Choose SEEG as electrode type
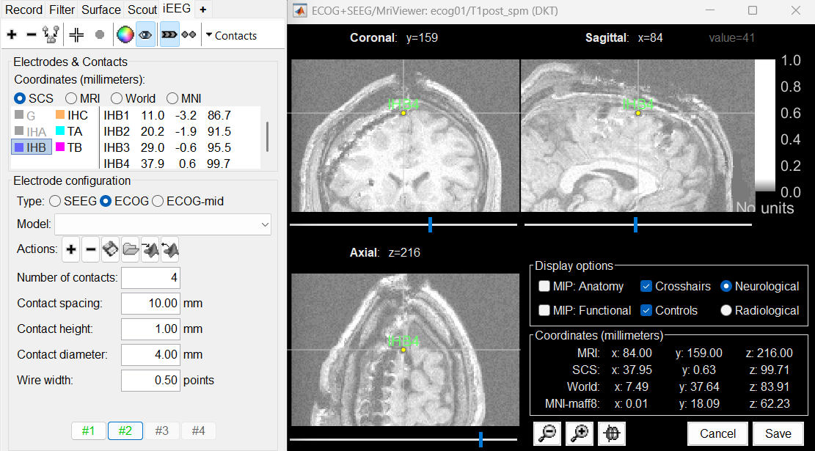The height and width of the screenshot is (451, 815). 55,201
